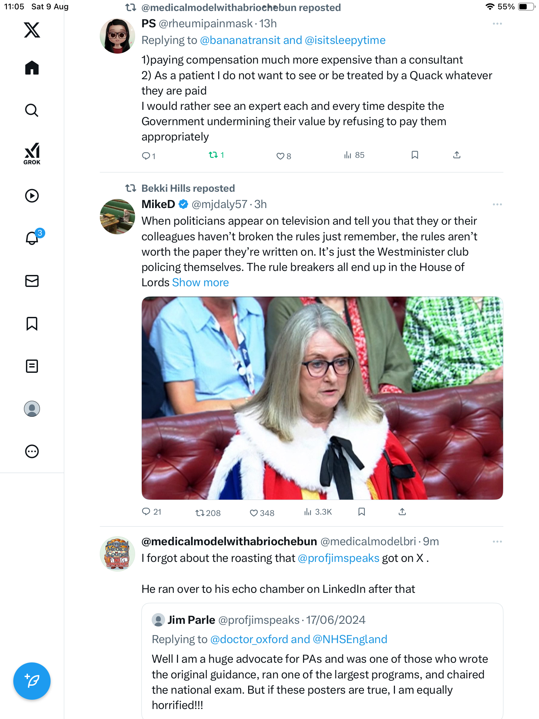Expand MikeD's post with Show more

click(200, 282)
